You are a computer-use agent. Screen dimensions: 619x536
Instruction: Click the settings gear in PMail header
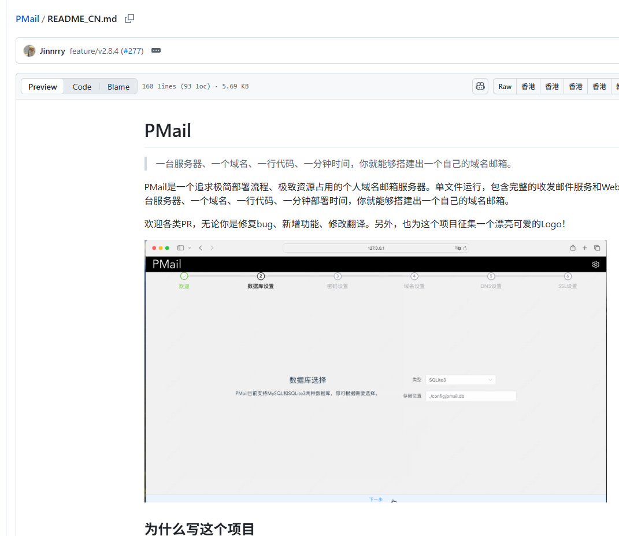tap(595, 264)
